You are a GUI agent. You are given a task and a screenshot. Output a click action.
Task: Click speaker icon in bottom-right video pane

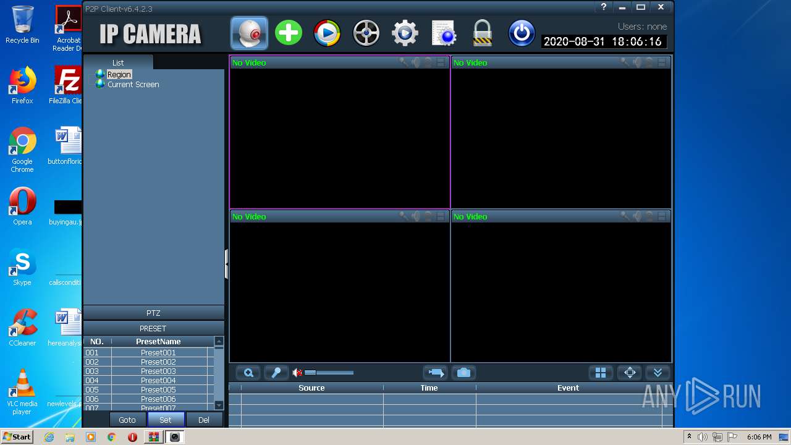pyautogui.click(x=637, y=216)
